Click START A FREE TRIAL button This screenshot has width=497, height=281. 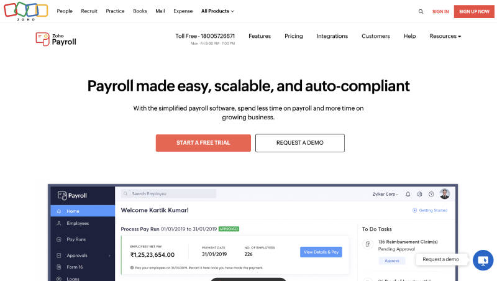click(x=203, y=143)
